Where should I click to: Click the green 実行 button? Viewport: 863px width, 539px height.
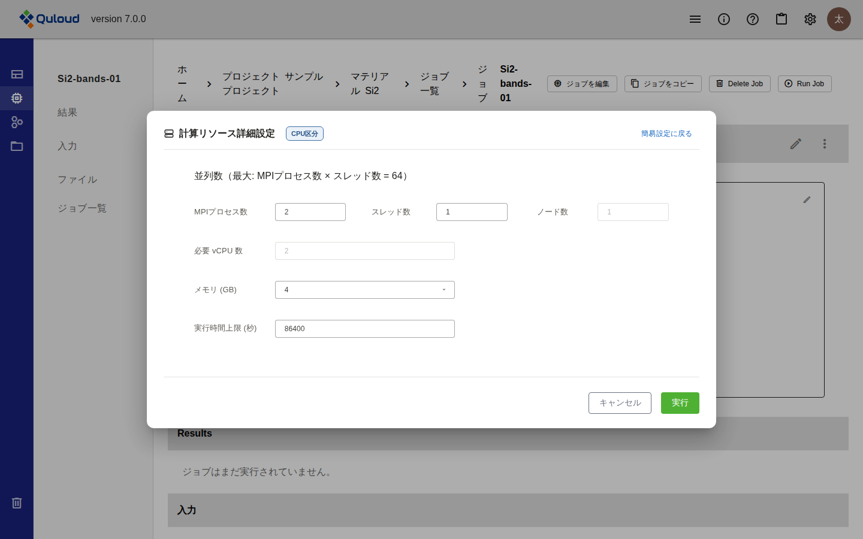[x=680, y=403]
